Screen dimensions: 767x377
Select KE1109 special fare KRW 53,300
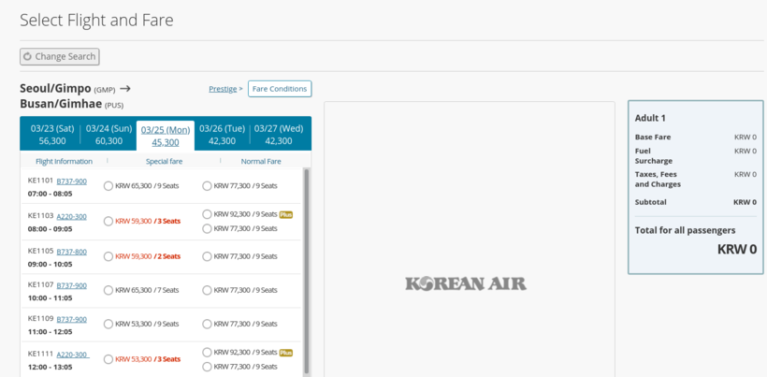(x=109, y=325)
